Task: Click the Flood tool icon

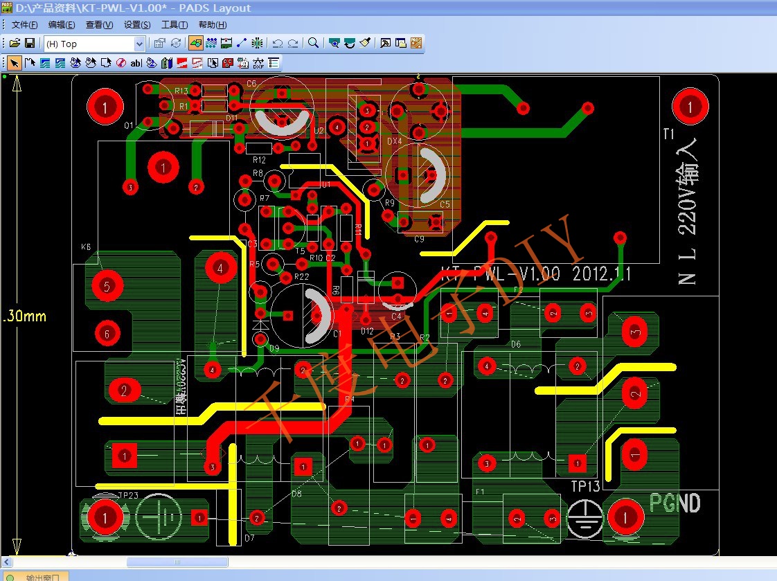Action: click(x=152, y=63)
